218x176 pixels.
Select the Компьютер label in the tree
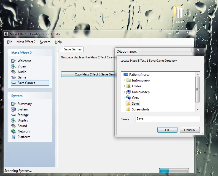click(141, 92)
